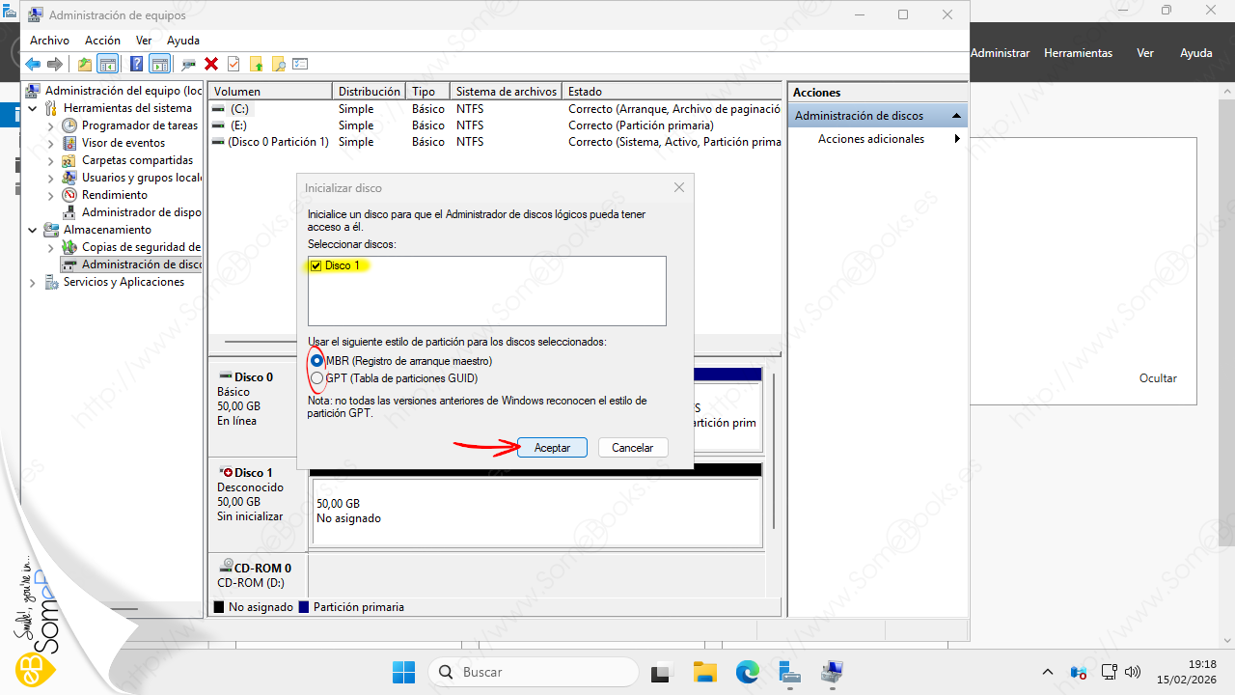This screenshot has height=695, width=1235.
Task: Click the connect disk toolbar icon
Action: pyautogui.click(x=189, y=65)
